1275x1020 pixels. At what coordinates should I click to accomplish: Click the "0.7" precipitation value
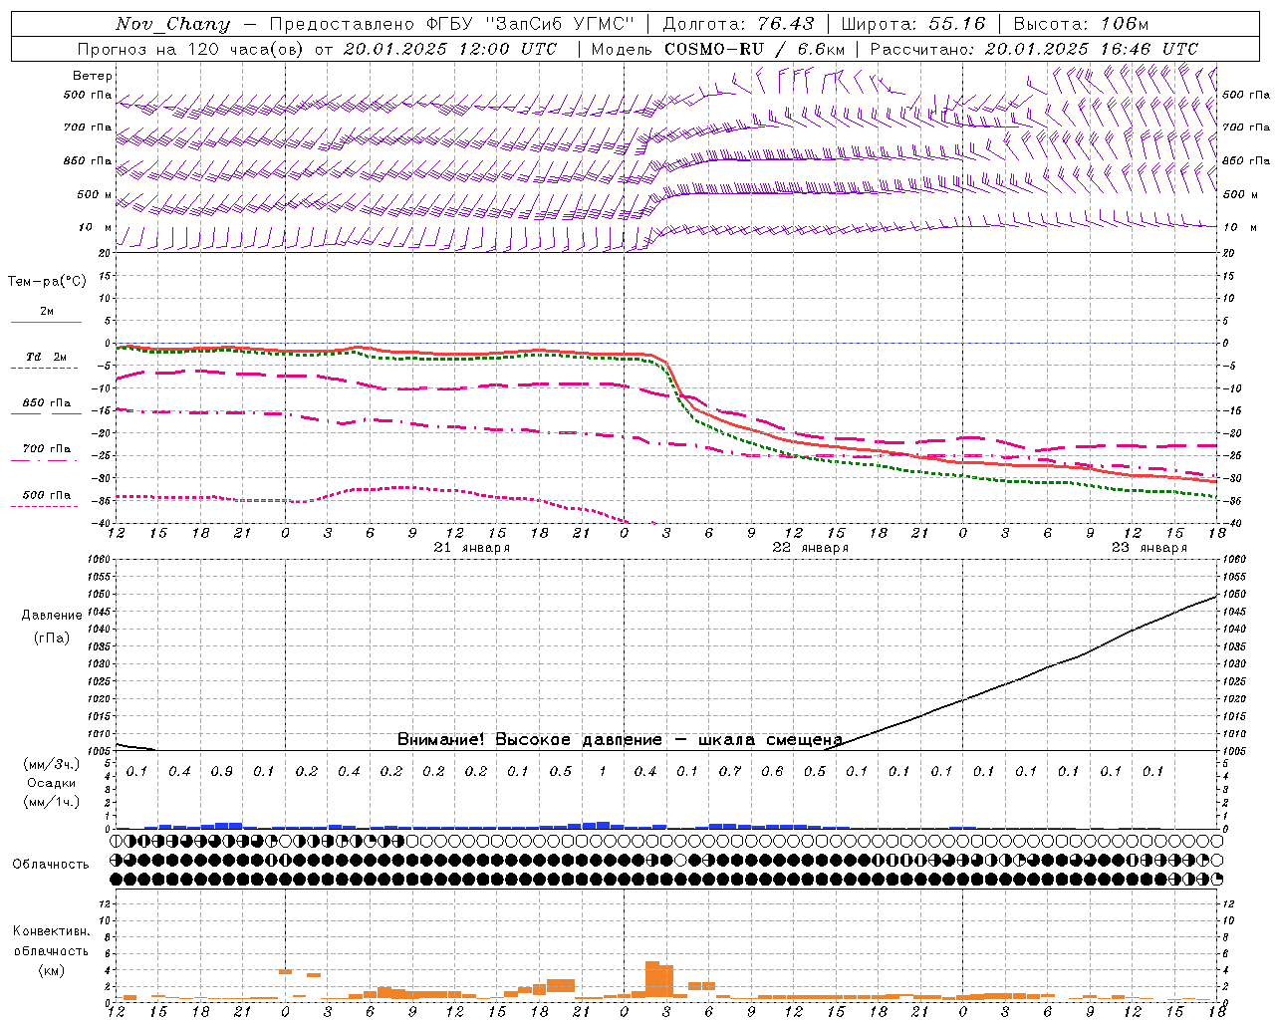click(730, 771)
